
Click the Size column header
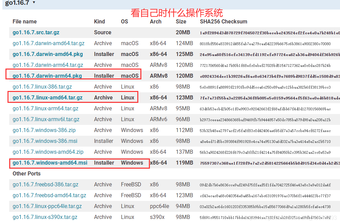click(181, 22)
